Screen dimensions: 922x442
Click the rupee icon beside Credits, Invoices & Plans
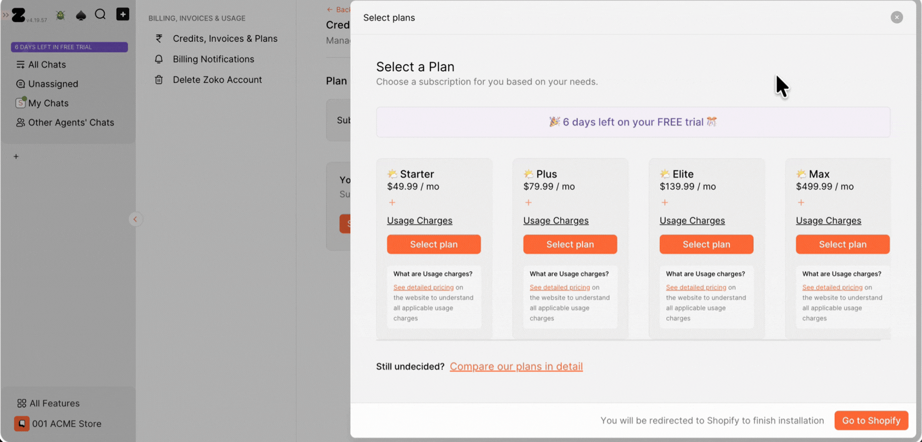tap(159, 38)
